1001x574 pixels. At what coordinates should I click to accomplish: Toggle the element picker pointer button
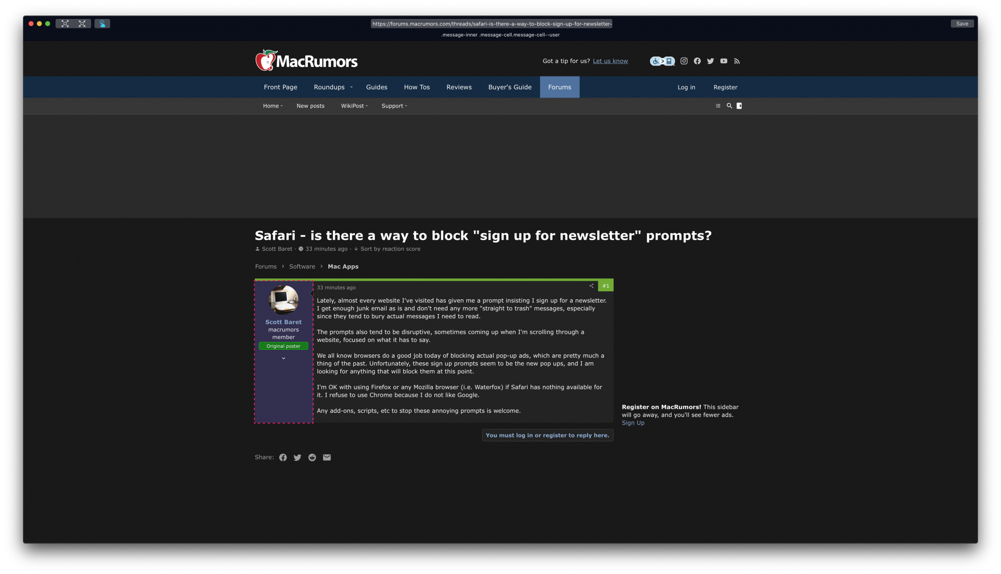pyautogui.click(x=102, y=24)
